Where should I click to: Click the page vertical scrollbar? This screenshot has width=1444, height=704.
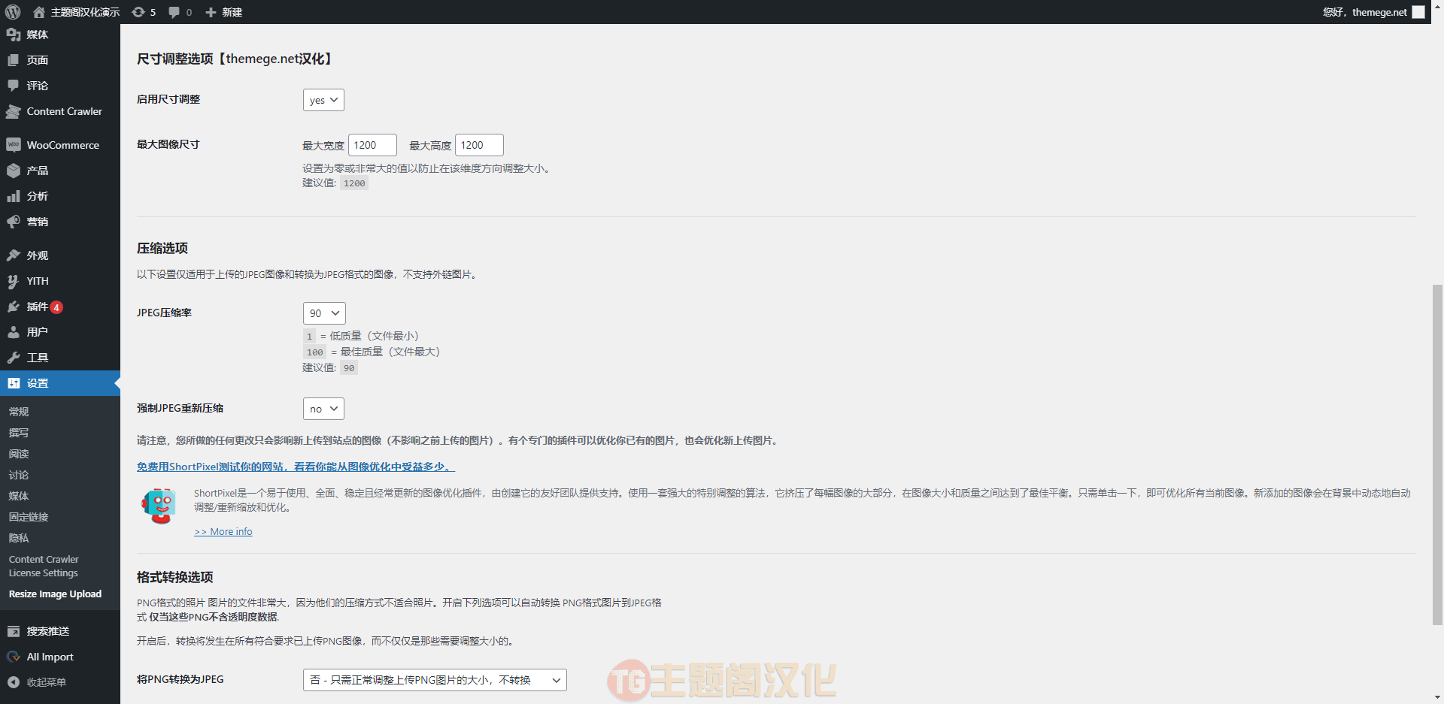[x=1437, y=455]
